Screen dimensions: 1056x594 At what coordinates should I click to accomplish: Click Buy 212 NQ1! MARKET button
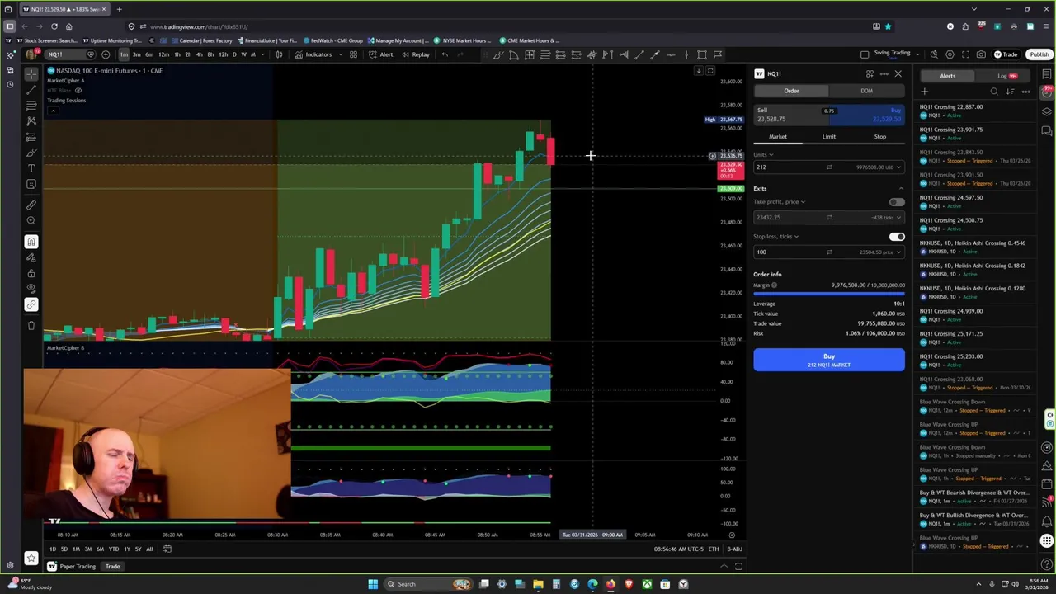828,360
